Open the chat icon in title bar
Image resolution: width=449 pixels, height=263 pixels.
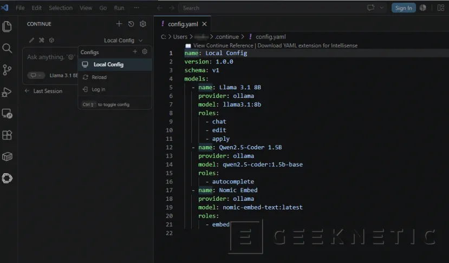(x=371, y=8)
